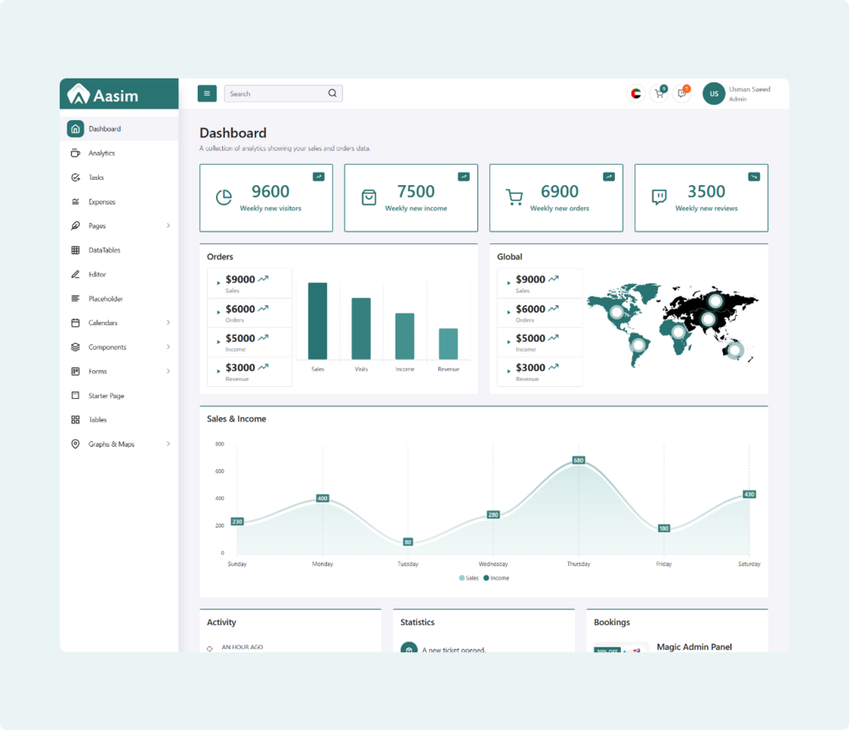Select the $3000 Revenue row in Global panel
The width and height of the screenshot is (849, 730).
coord(540,372)
